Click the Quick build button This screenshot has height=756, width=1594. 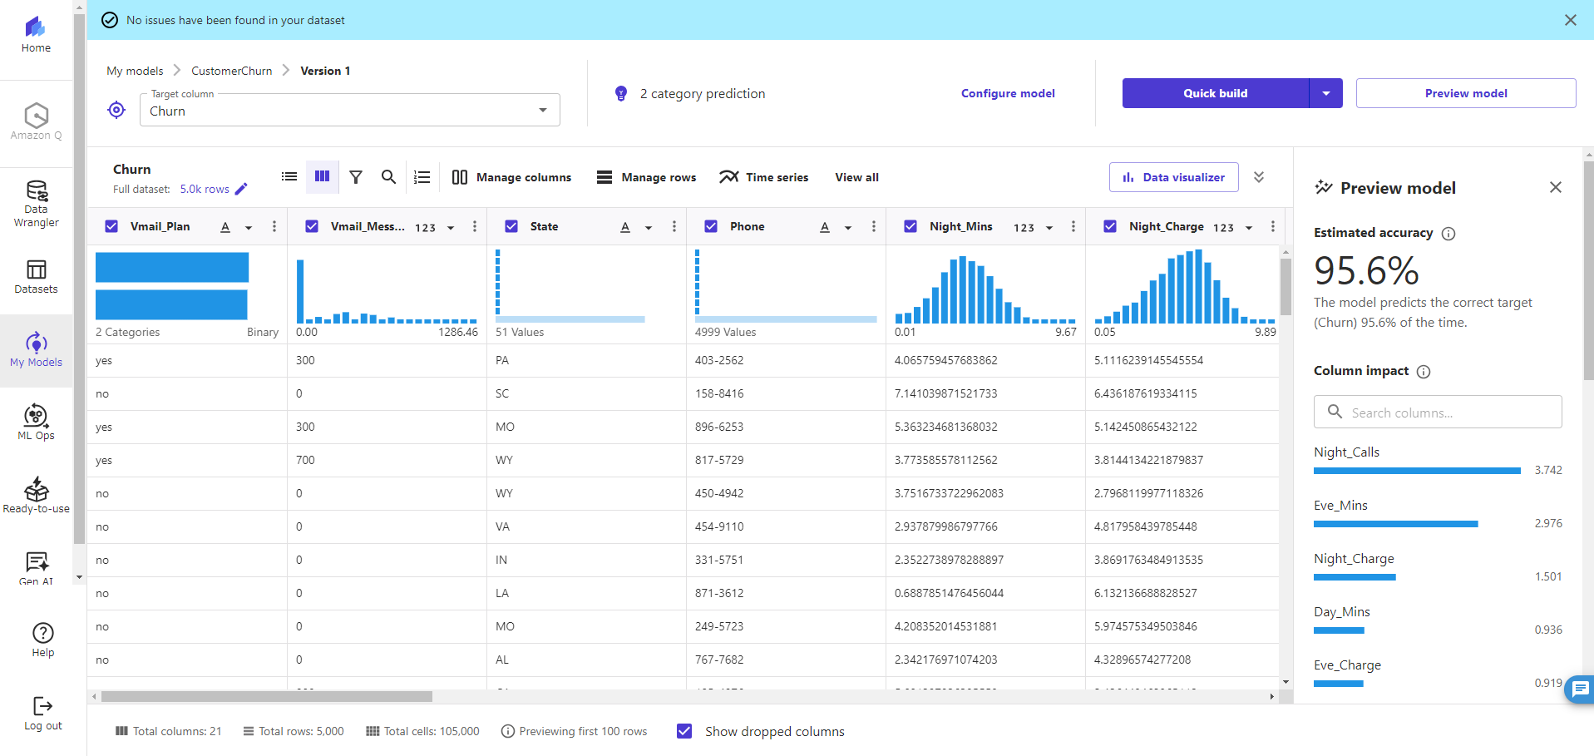[x=1216, y=93]
